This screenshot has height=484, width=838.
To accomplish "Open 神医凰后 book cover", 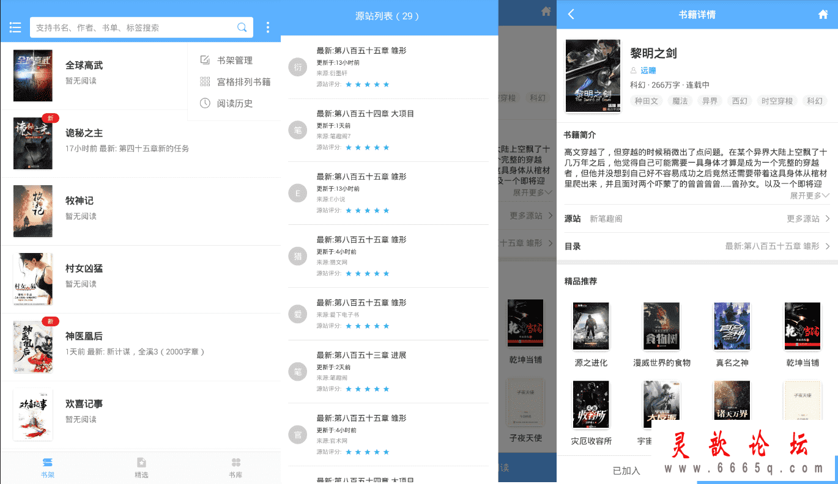I will coord(33,347).
